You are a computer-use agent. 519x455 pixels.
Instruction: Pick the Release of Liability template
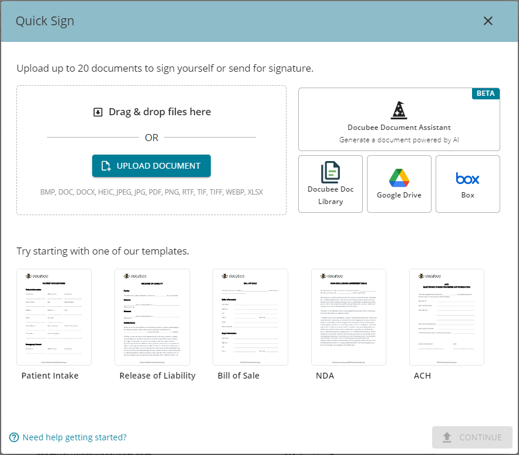pyautogui.click(x=152, y=317)
